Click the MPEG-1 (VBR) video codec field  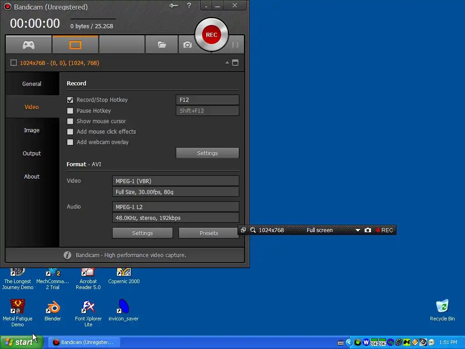[x=176, y=181]
